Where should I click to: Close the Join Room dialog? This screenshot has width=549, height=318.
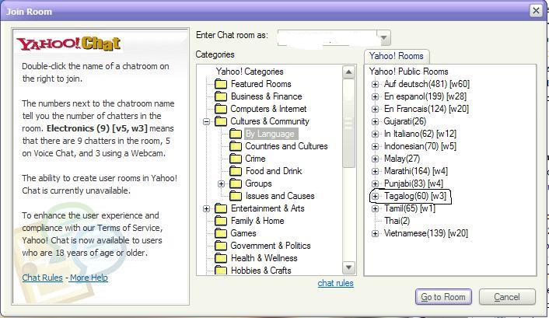(536, 11)
